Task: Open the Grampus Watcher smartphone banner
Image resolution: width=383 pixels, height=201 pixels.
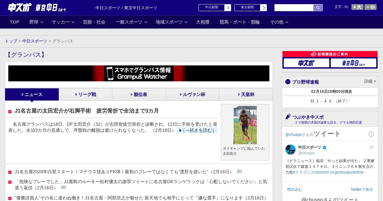Action: [139, 73]
